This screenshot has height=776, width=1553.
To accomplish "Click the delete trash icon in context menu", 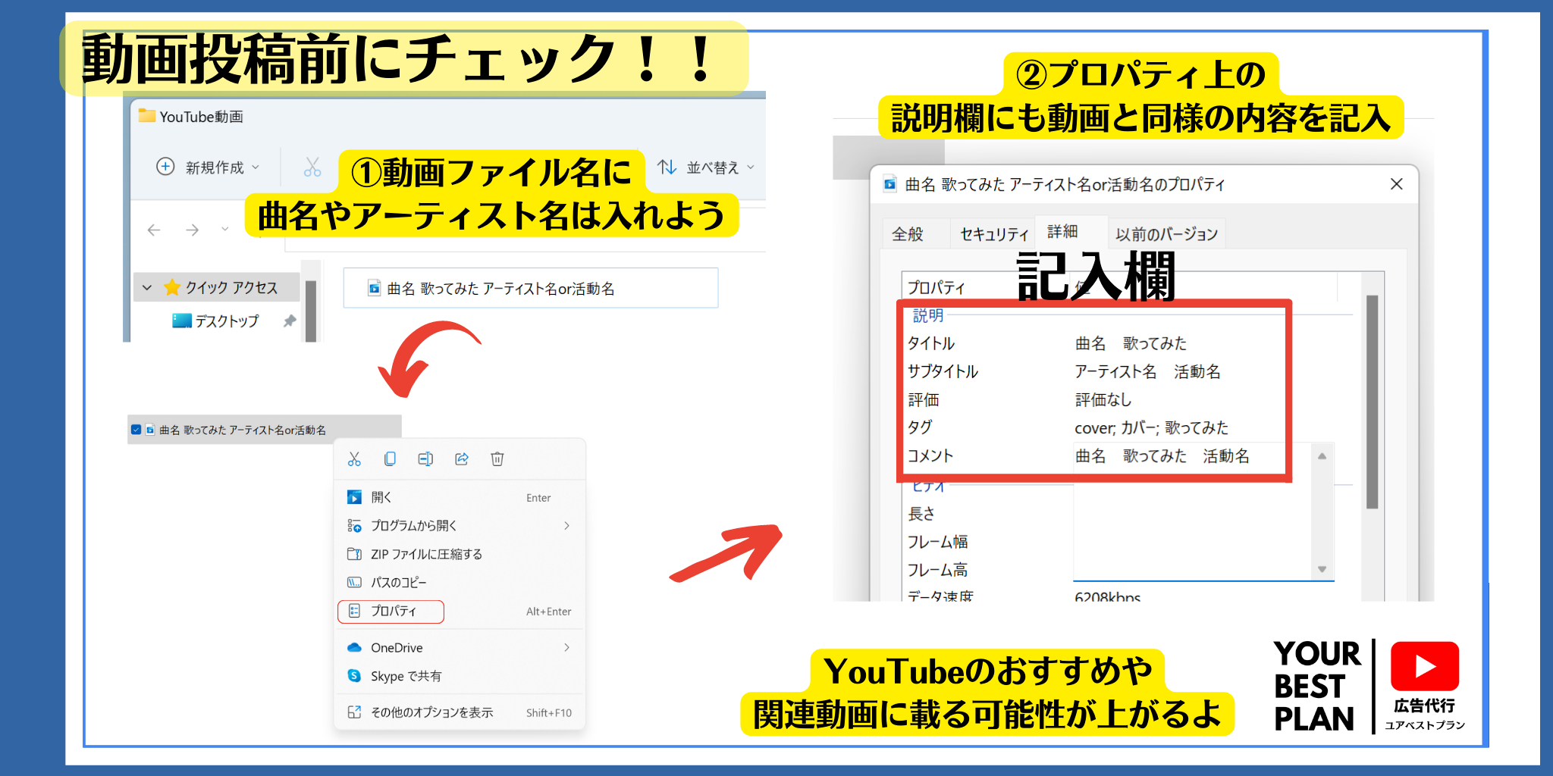I will click(497, 459).
